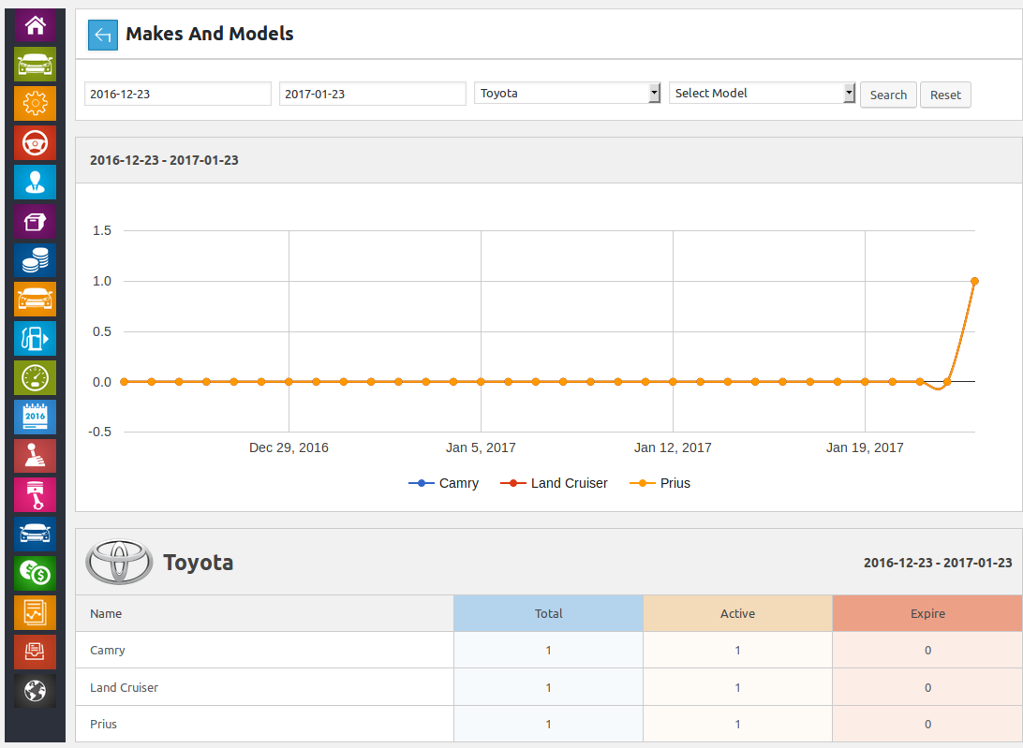This screenshot has width=1023, height=748.
Task: Click the Toyota table heading text
Action: point(199,562)
